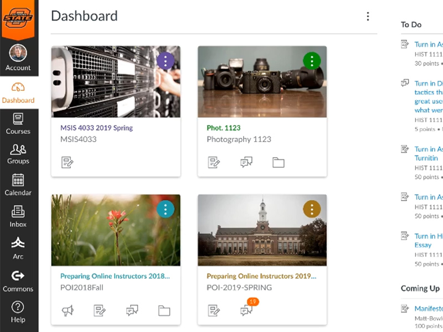Open the Dashboard options ellipsis menu
Viewport: 443px width, 332px height.
click(x=368, y=16)
